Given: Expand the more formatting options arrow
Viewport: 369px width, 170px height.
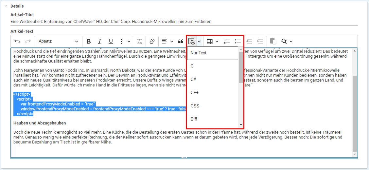Looking at the screenshot, I should point(129,42).
